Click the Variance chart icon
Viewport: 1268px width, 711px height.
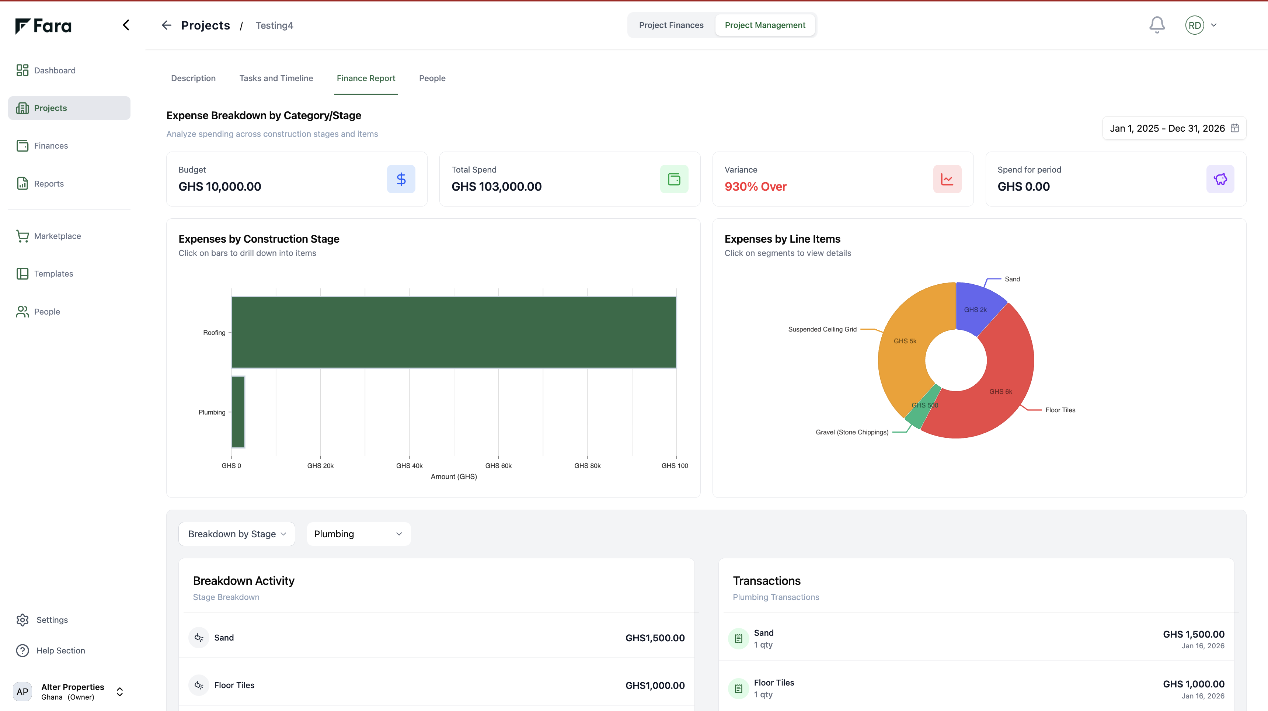(947, 179)
